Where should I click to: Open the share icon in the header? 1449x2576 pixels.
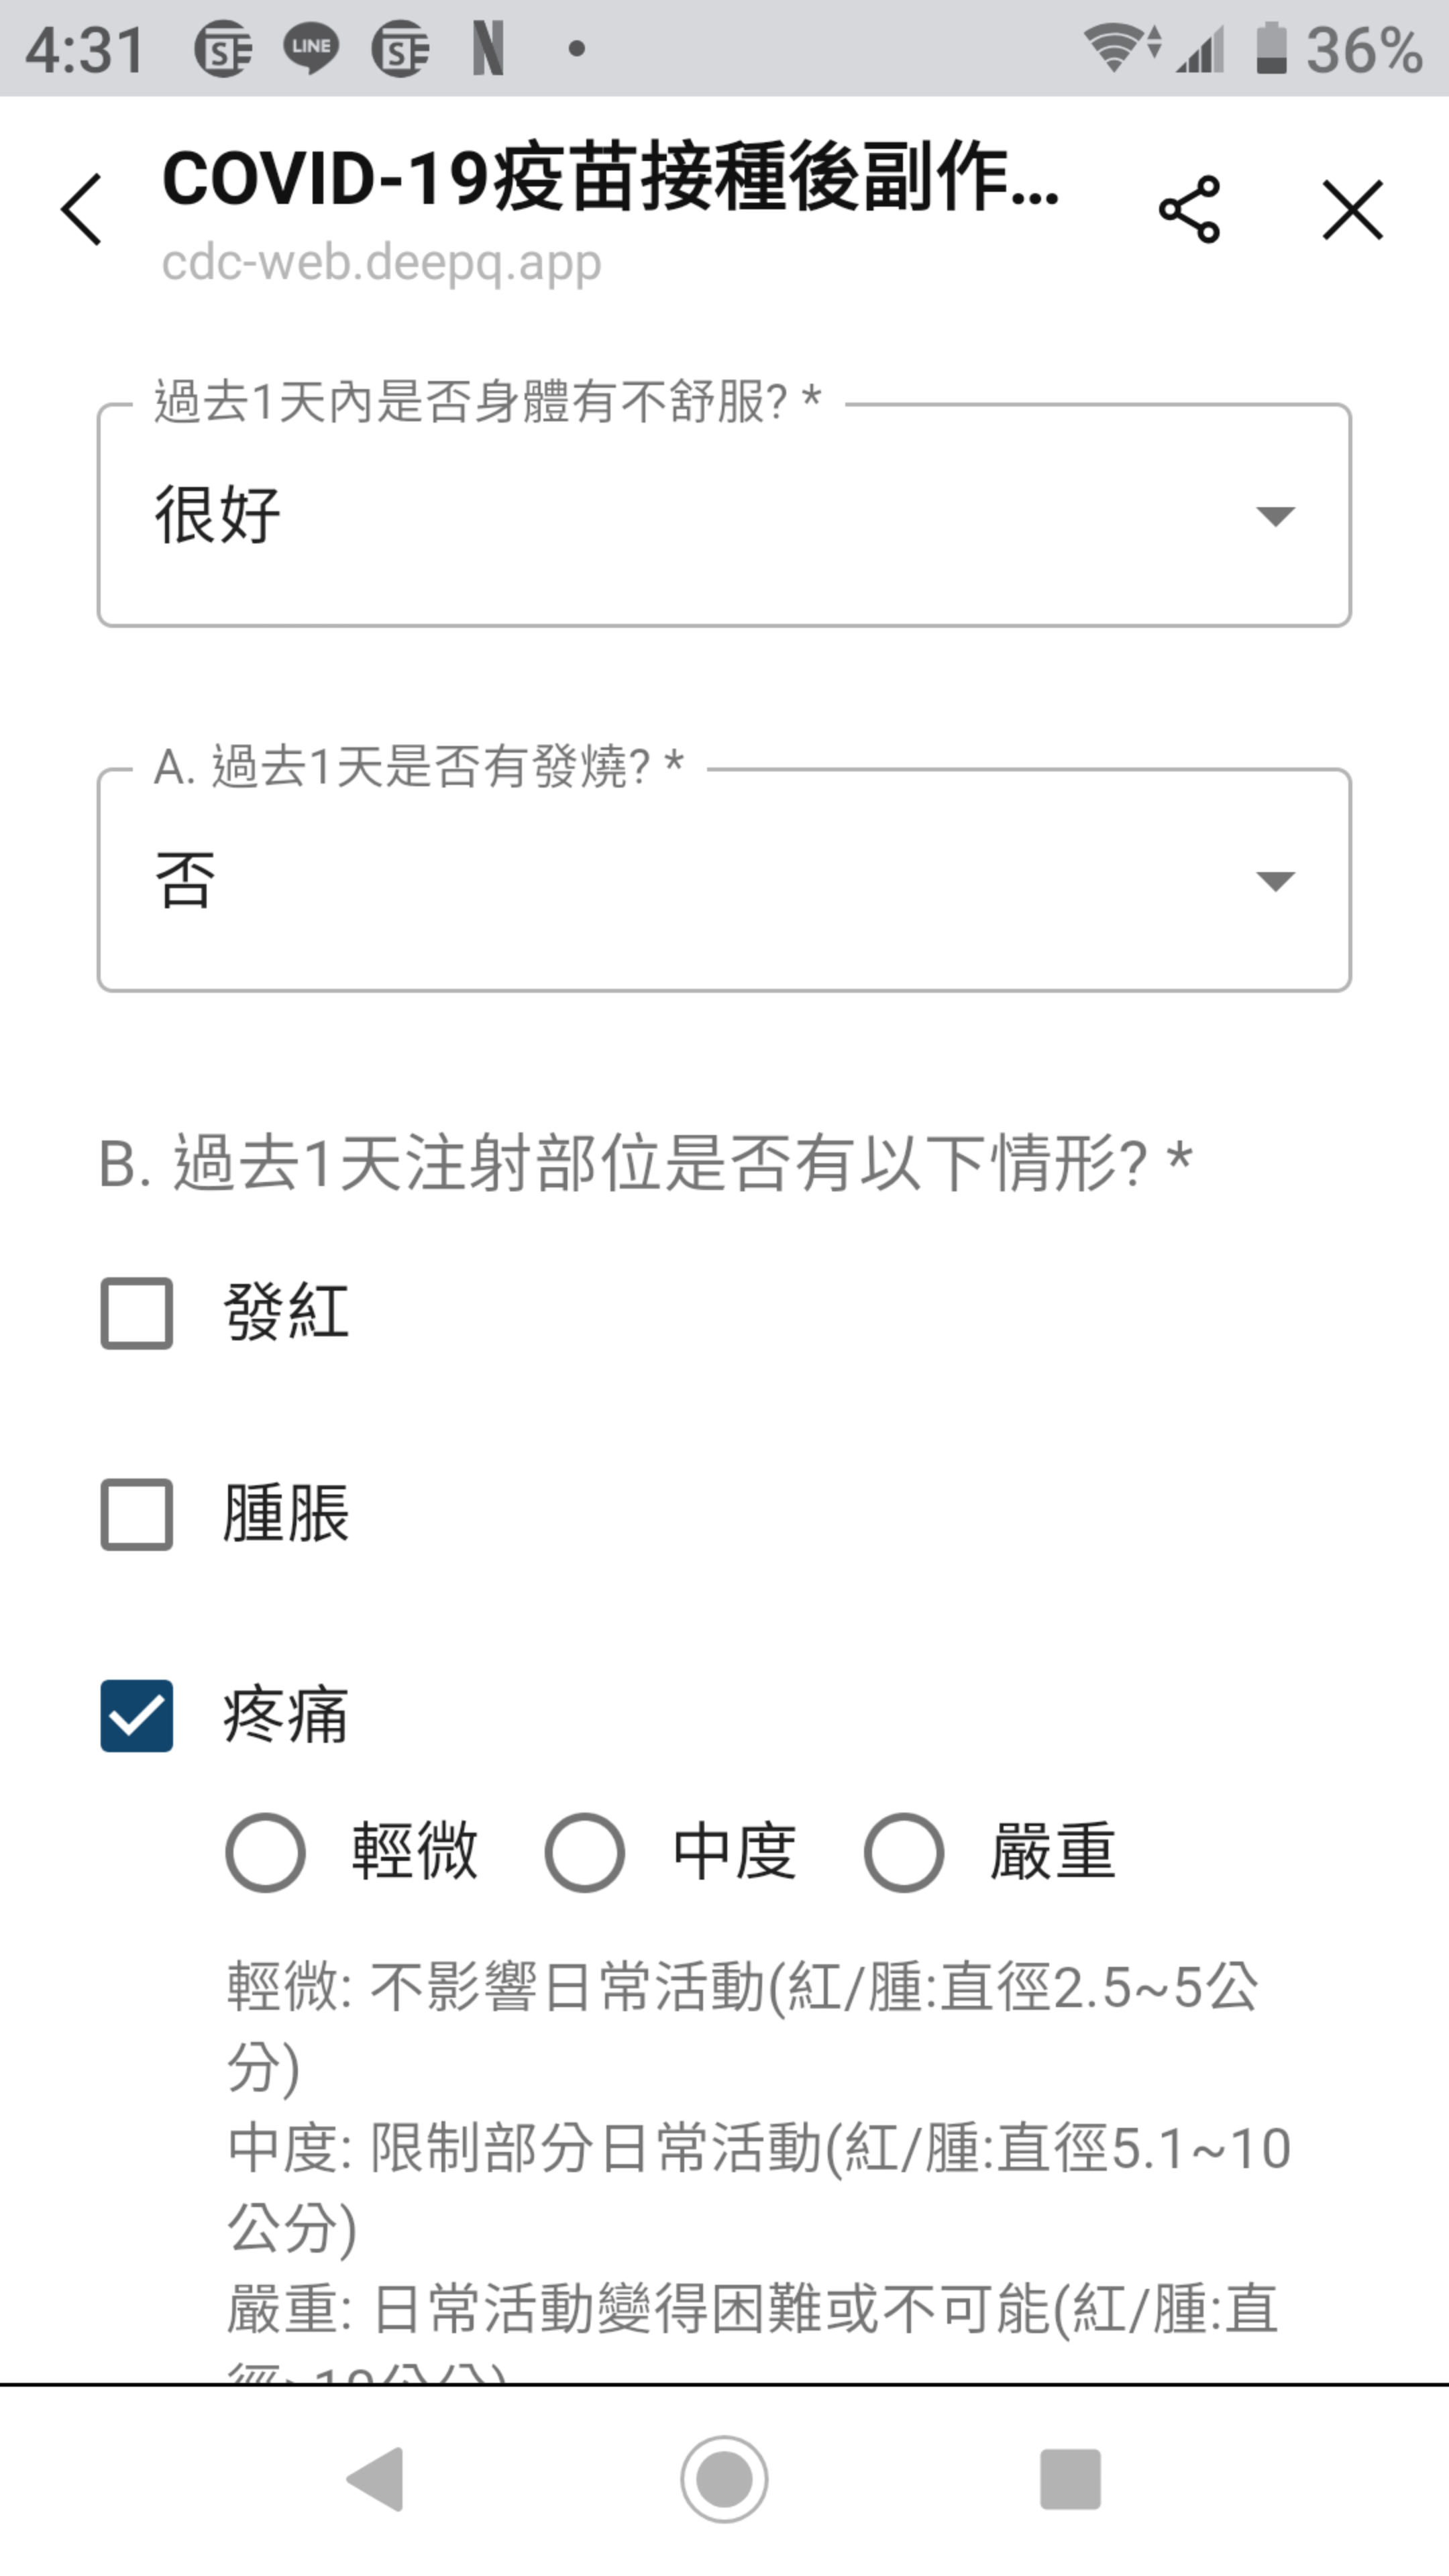pos(1189,210)
